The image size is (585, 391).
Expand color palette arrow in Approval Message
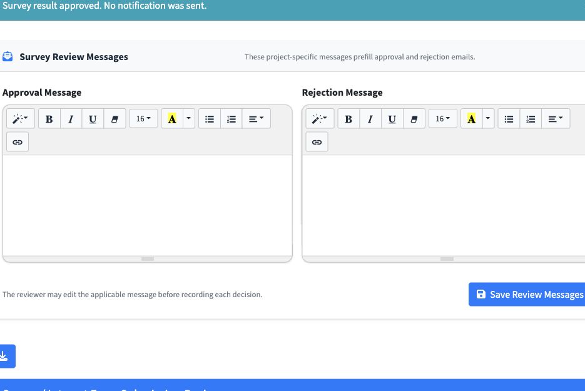(x=189, y=119)
